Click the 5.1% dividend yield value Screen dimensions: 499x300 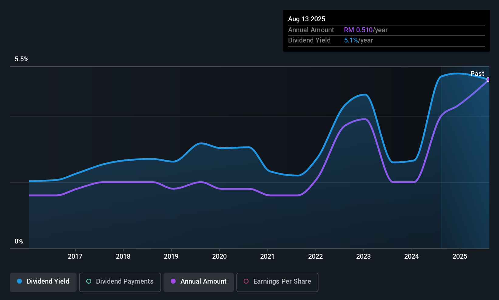(351, 40)
